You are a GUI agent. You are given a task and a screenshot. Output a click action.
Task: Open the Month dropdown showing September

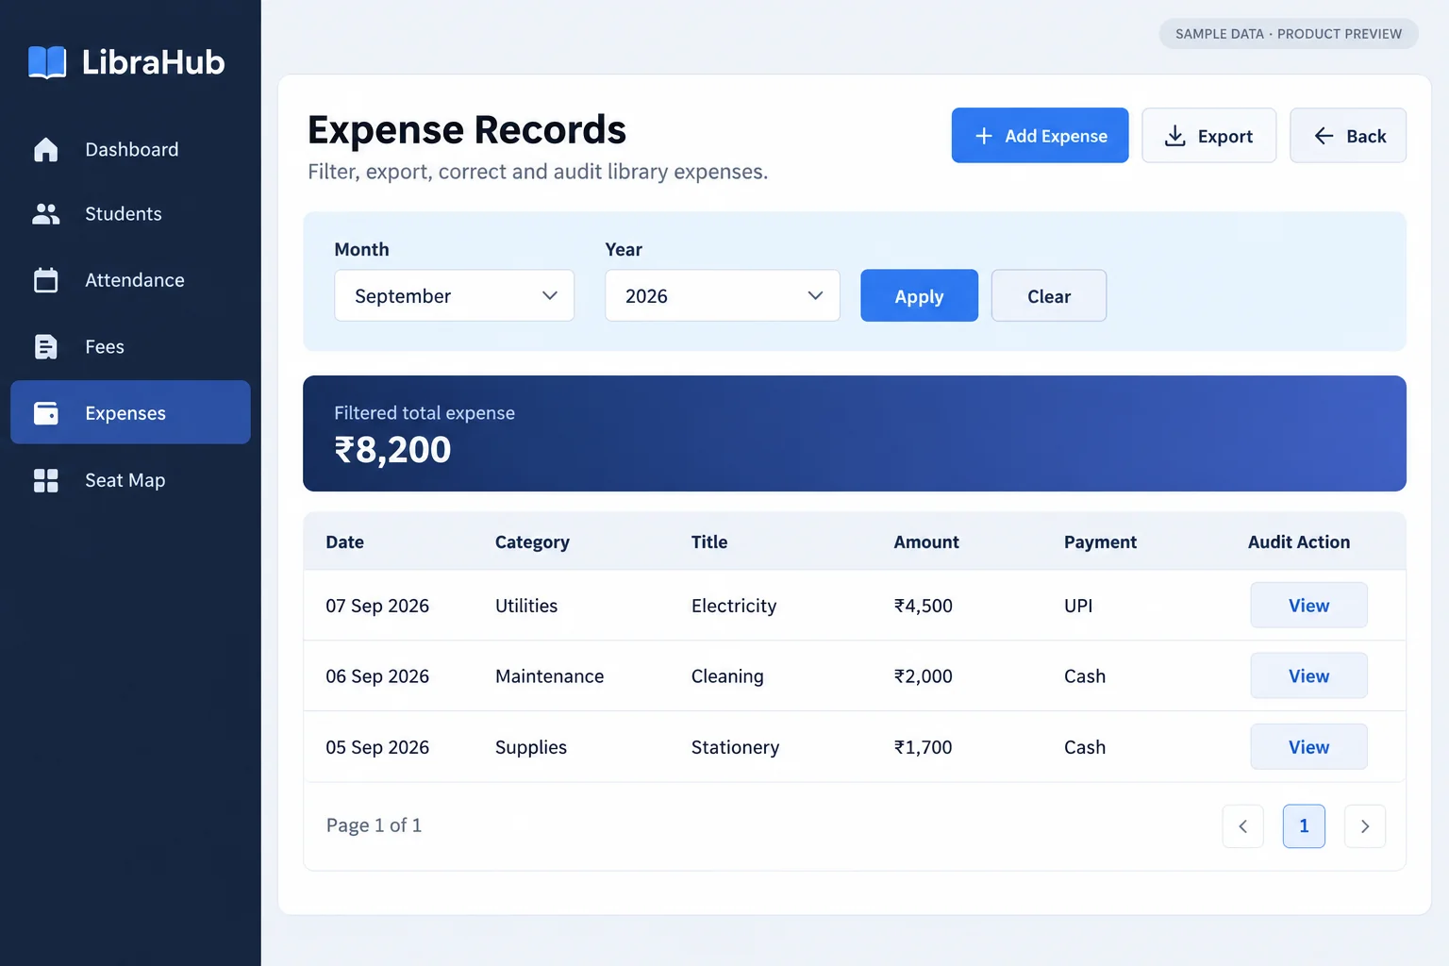455,295
